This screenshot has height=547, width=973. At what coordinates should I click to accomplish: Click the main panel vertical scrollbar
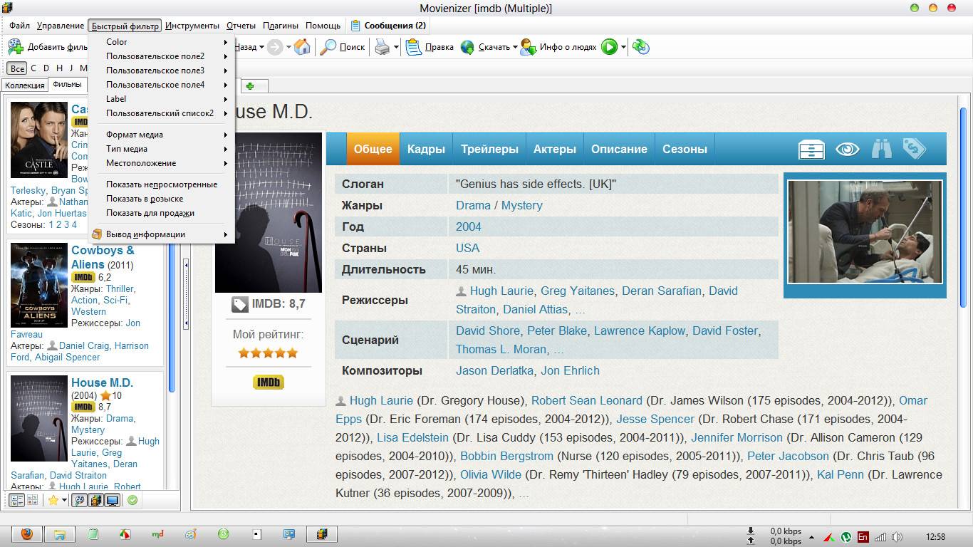(x=964, y=208)
